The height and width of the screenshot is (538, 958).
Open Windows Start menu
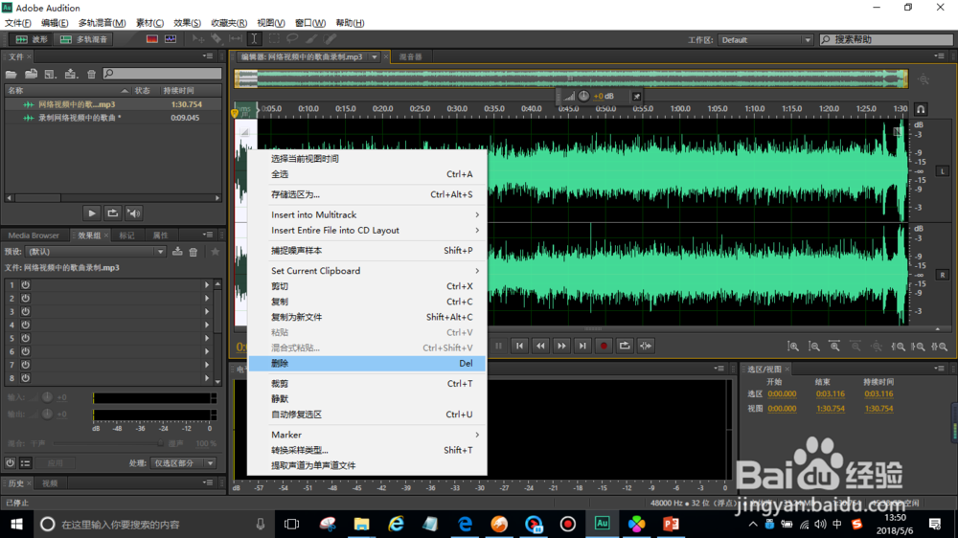[x=16, y=524]
